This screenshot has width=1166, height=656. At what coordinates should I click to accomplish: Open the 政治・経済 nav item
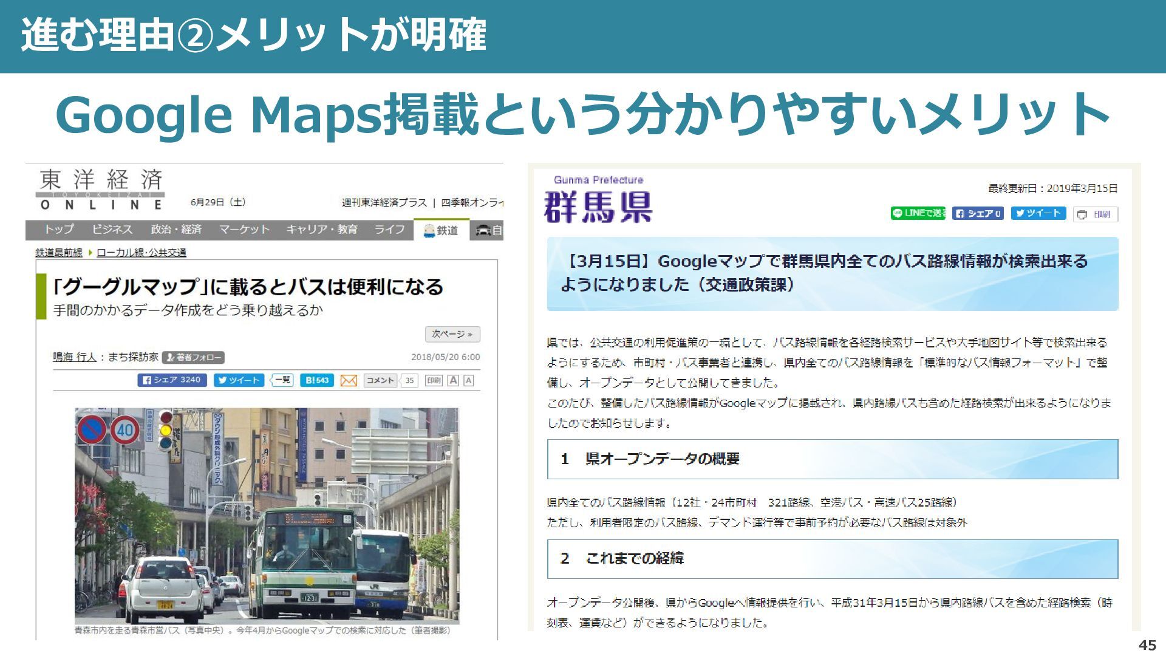point(176,230)
